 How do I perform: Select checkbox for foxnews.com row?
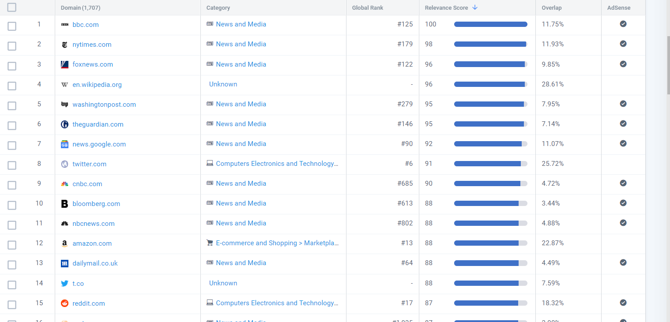[x=12, y=66]
